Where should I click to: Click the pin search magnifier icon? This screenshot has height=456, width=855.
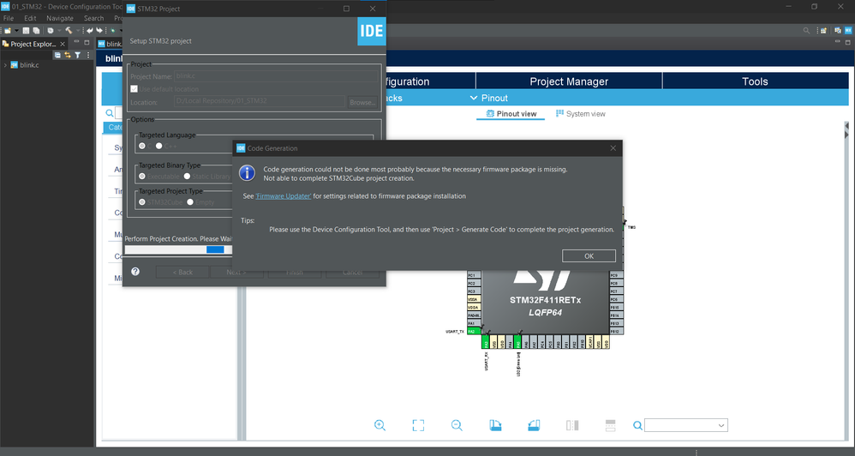637,425
